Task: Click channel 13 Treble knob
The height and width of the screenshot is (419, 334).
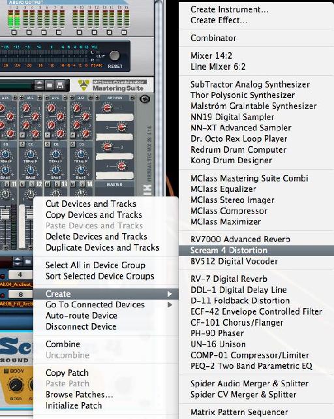Action: point(55,154)
